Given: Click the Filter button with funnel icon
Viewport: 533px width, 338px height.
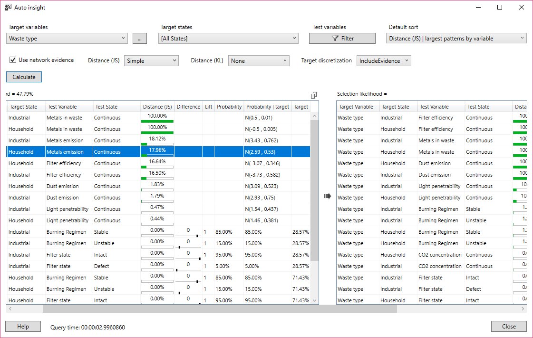Looking at the screenshot, I should point(342,39).
